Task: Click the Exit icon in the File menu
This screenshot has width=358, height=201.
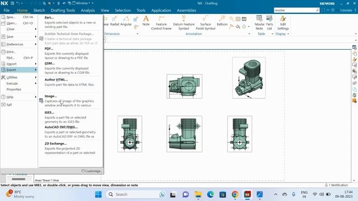Action: click(x=3, y=104)
